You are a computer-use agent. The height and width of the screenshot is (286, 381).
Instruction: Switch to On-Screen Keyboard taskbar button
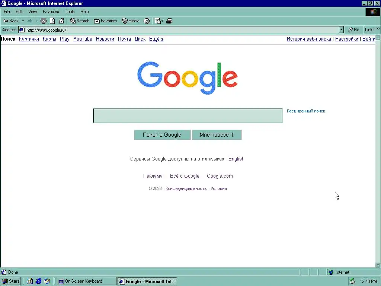click(86, 282)
